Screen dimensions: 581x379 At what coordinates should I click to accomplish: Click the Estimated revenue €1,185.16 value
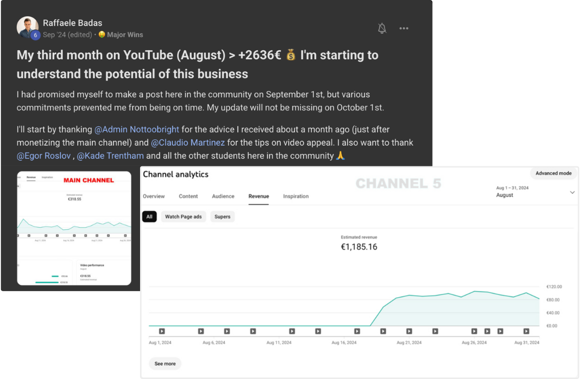pyautogui.click(x=359, y=247)
